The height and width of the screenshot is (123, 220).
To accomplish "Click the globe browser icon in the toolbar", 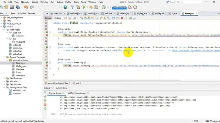I will pyautogui.click(x=65, y=7).
